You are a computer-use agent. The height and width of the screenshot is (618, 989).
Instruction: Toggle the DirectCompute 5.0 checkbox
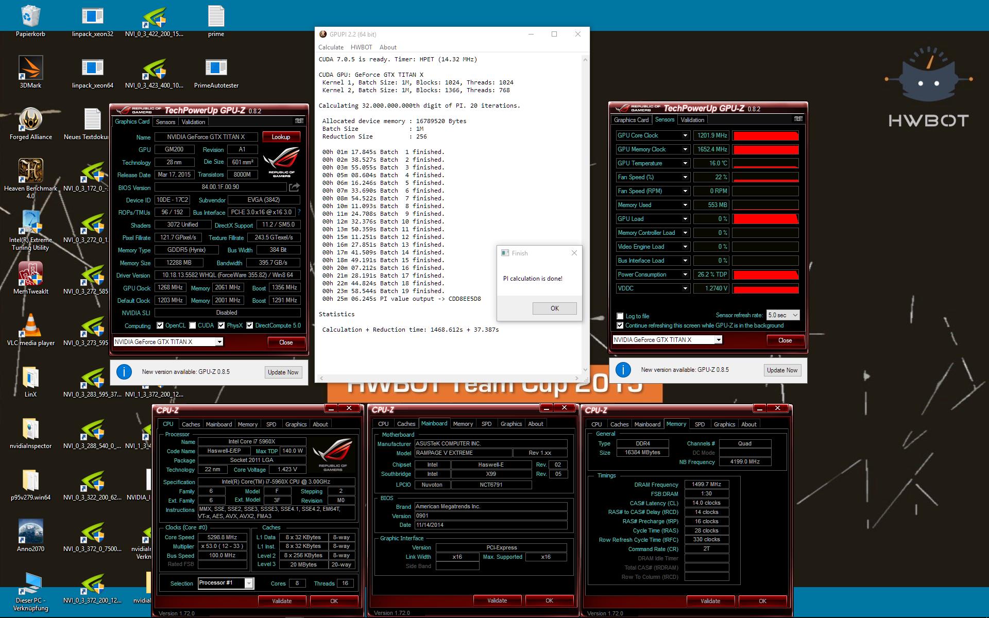[249, 325]
